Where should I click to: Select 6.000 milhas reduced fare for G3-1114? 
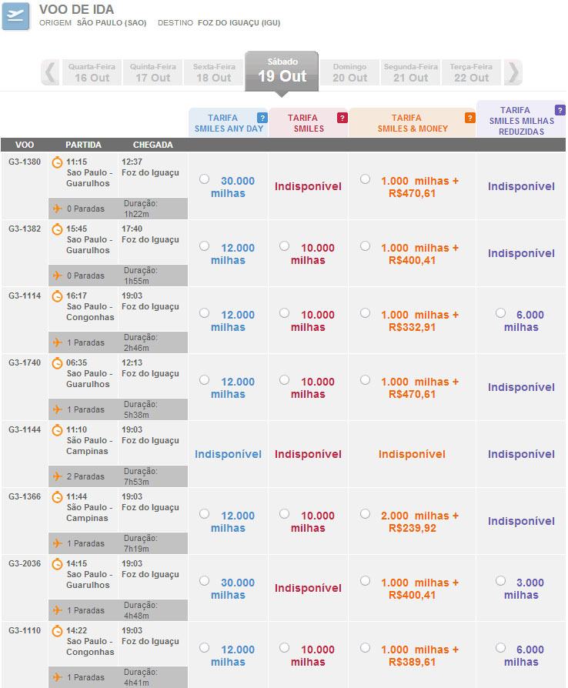click(501, 313)
